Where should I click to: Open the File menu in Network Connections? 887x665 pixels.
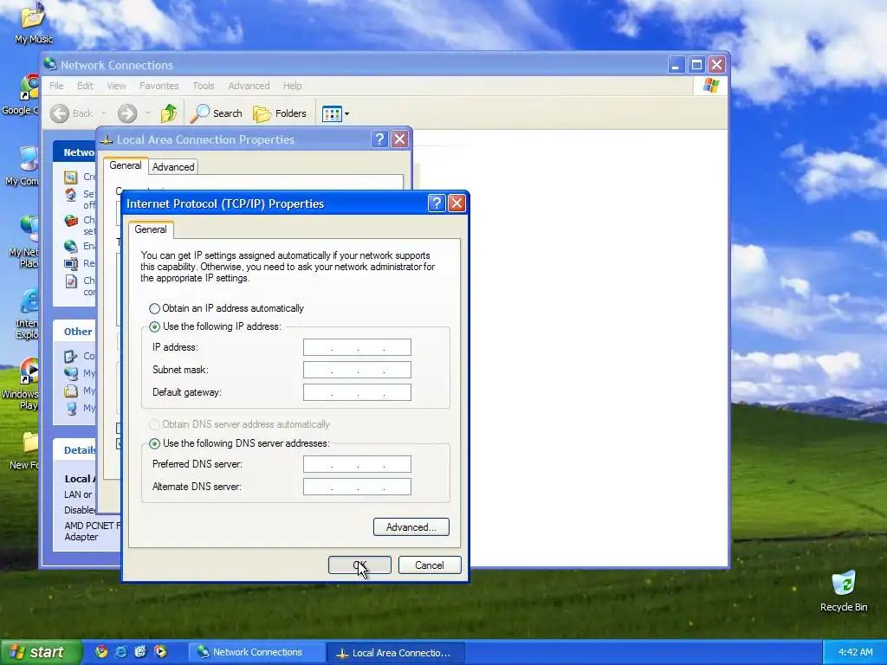(x=56, y=86)
